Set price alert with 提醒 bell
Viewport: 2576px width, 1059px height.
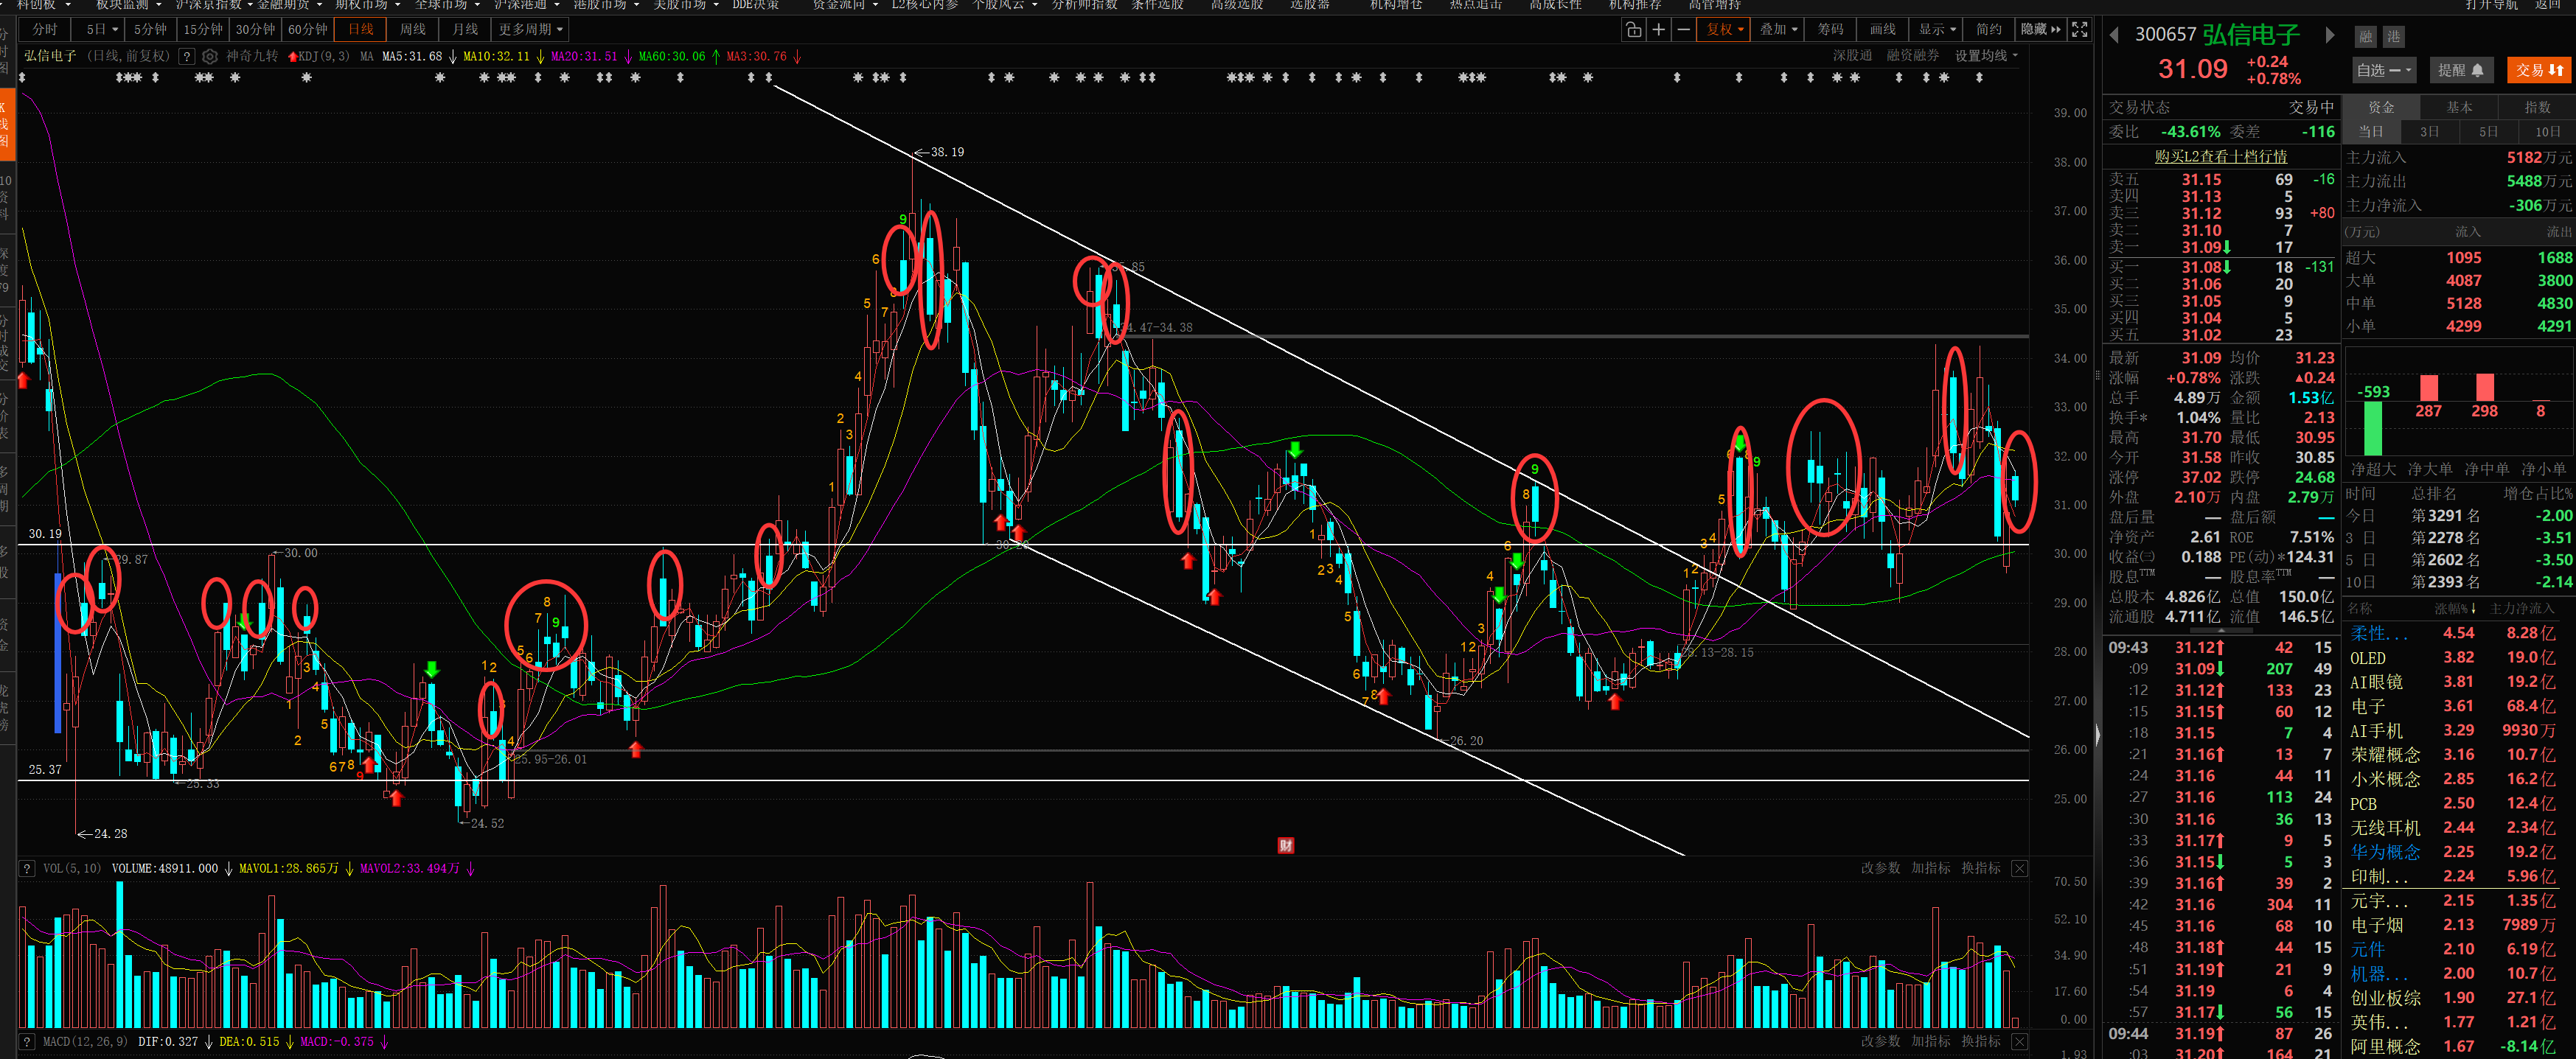[x=2461, y=70]
